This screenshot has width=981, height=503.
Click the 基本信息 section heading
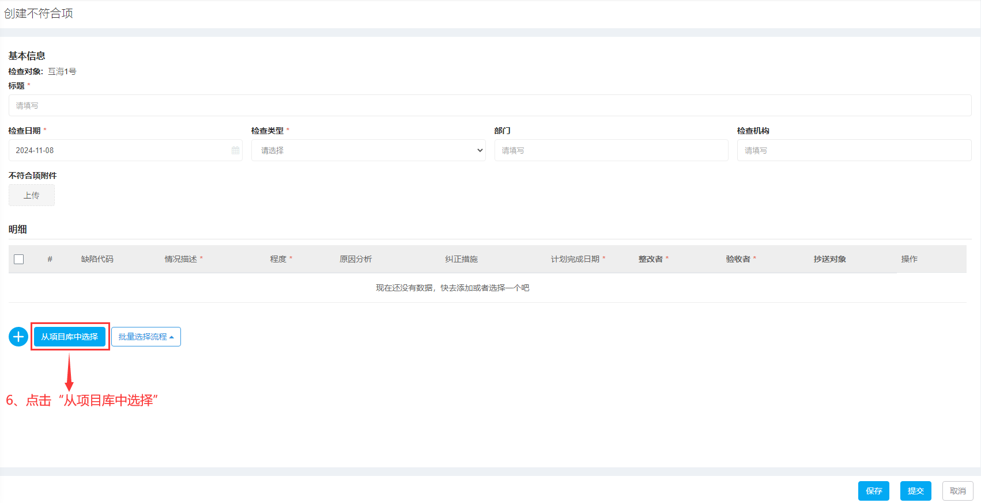pyautogui.click(x=27, y=56)
